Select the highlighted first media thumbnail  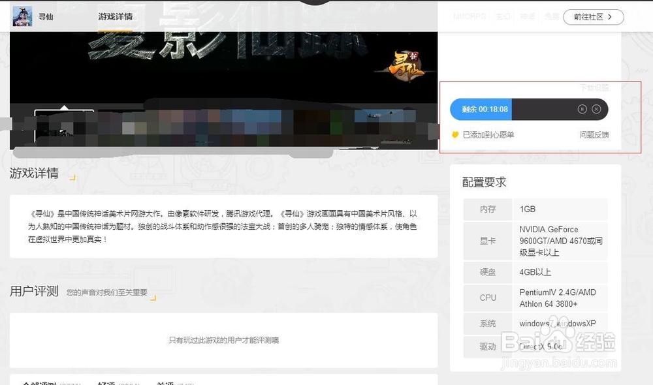(64, 127)
